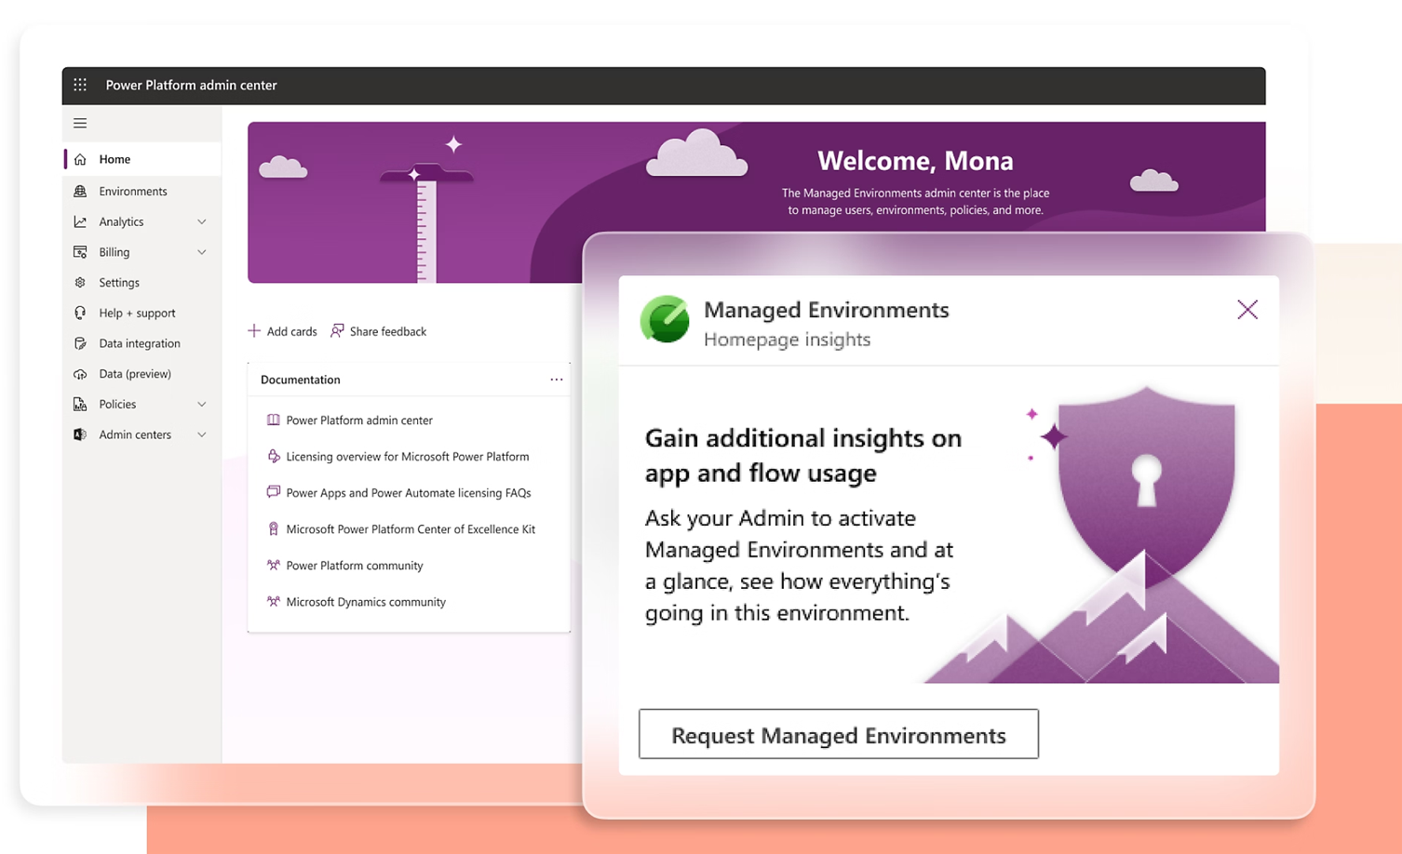Expand the Analytics menu chevron
Image resolution: width=1402 pixels, height=854 pixels.
click(201, 221)
